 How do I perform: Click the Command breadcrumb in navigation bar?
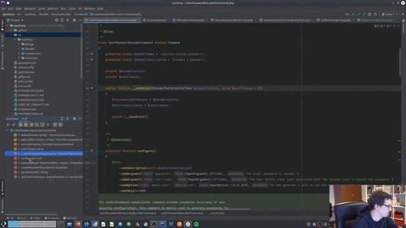pyautogui.click(x=81, y=14)
